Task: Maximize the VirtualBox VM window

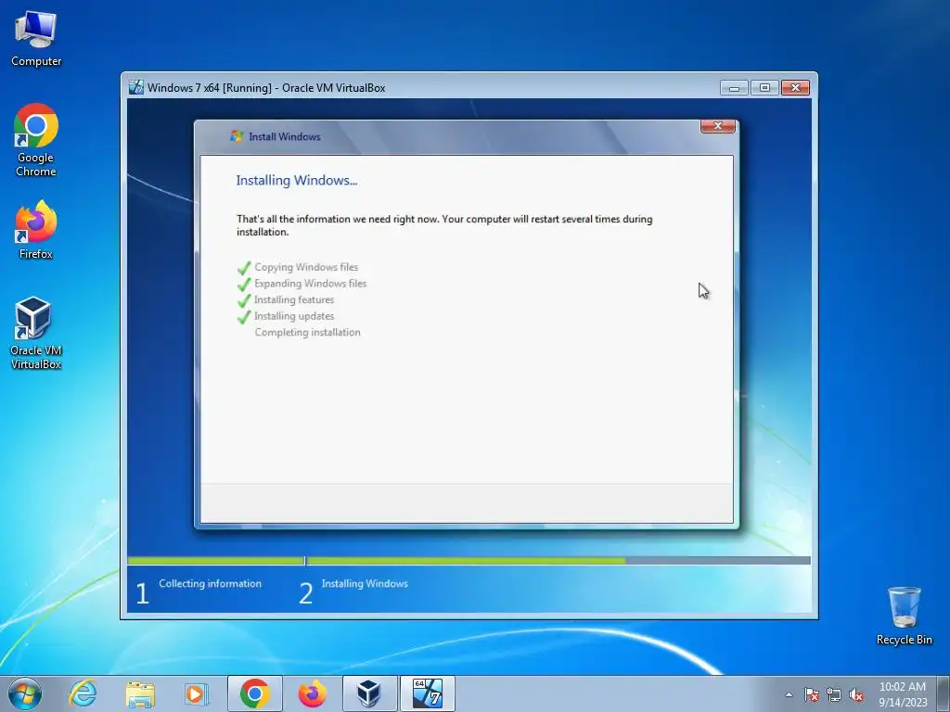Action: 764,88
